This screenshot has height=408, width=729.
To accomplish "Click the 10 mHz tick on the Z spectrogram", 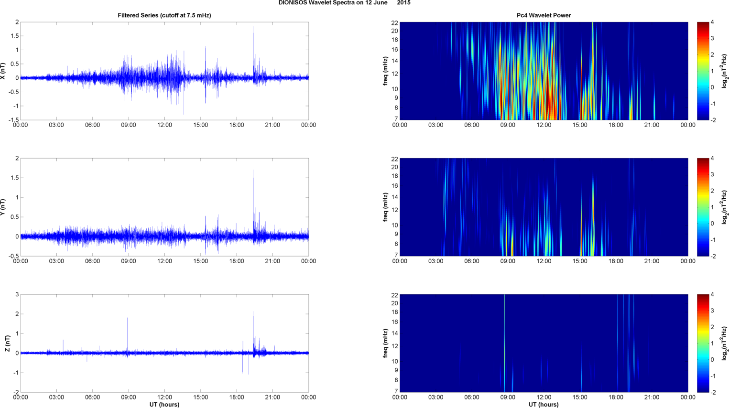I will 395,362.
